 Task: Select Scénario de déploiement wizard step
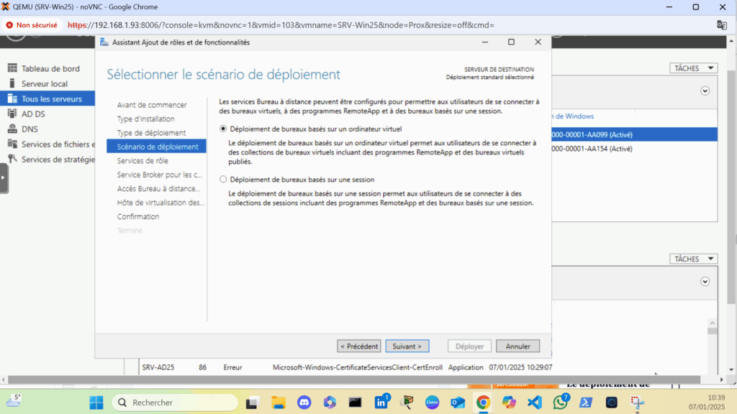click(x=156, y=147)
